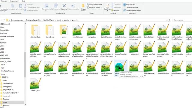Open the ServerCross folder
The image size is (192, 108).
pos(49,31)
